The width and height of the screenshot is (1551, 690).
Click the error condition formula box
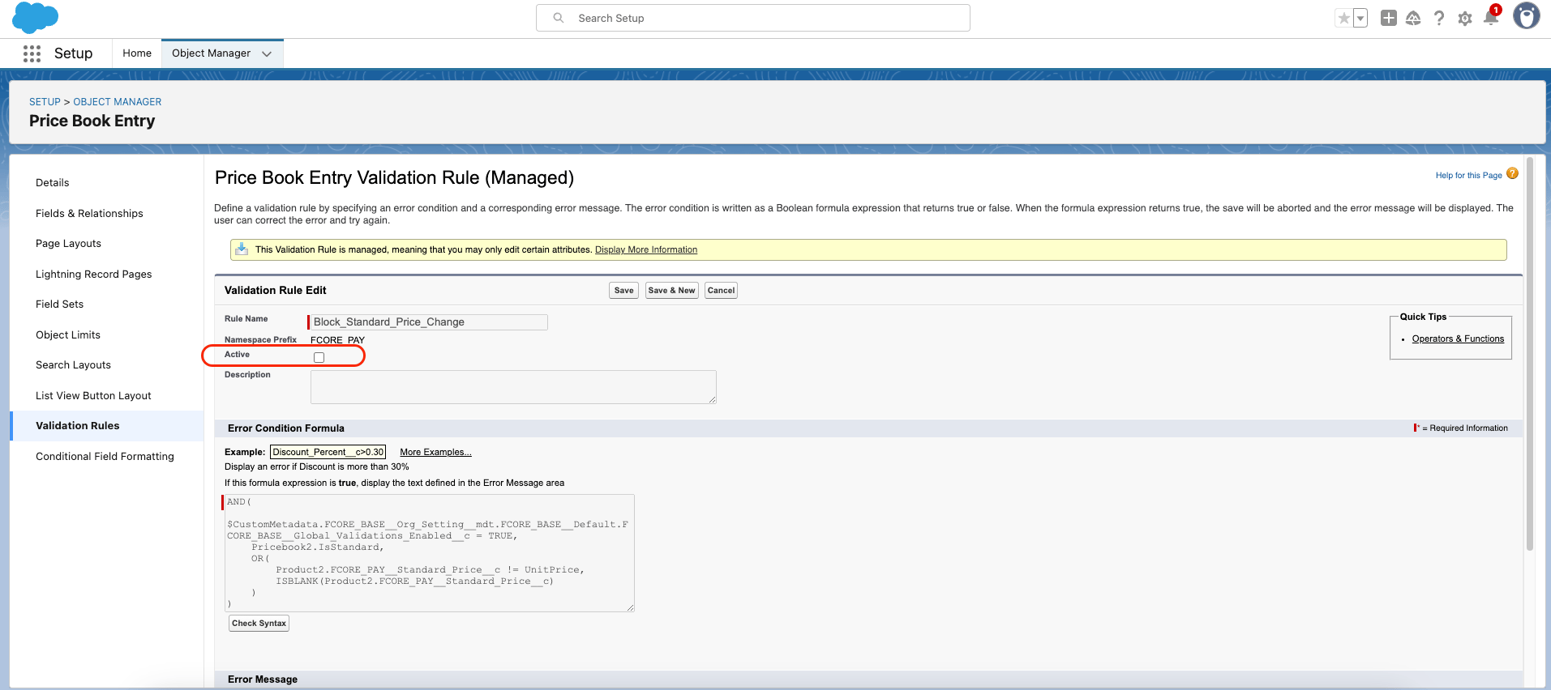(430, 553)
